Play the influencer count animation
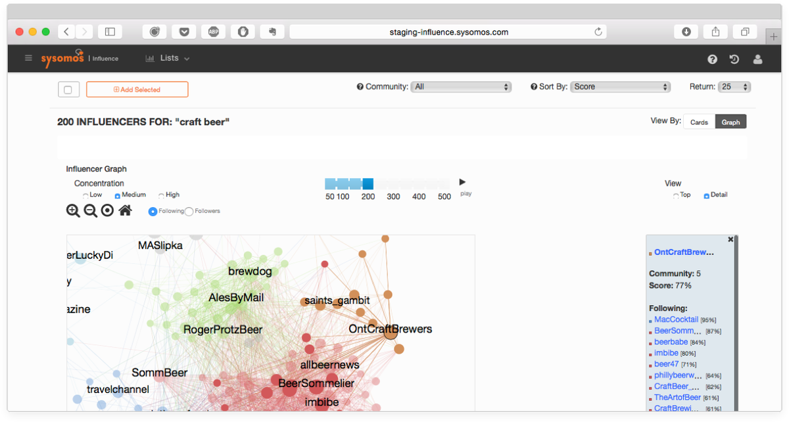Image resolution: width=789 pixels, height=422 pixels. (x=462, y=182)
